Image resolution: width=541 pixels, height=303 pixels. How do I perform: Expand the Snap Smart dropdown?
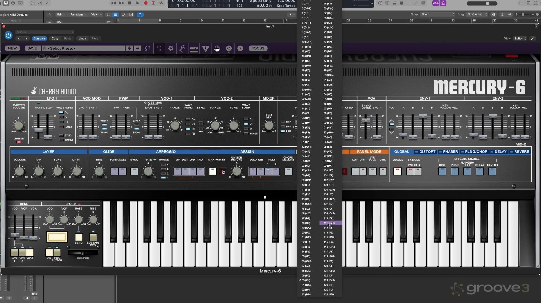(437, 14)
